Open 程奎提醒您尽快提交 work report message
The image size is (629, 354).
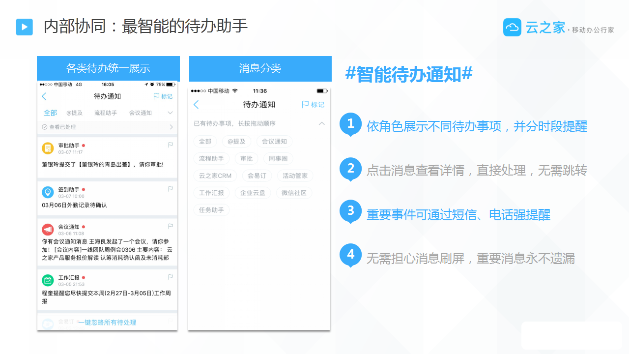tap(106, 297)
